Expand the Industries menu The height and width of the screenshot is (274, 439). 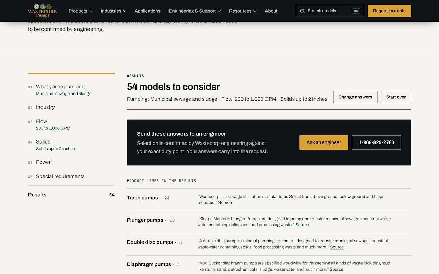113,11
